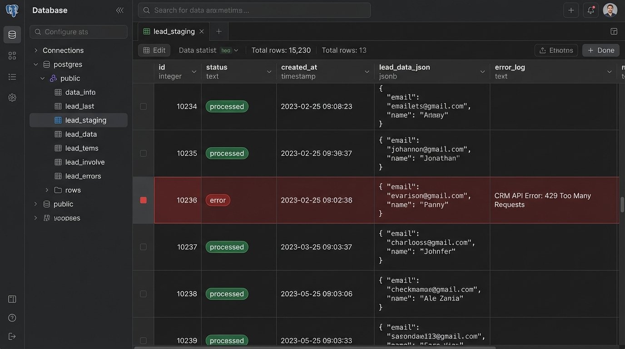Collapse the Database sidebar panel
Screen dimensions: 625x349
tap(119, 10)
